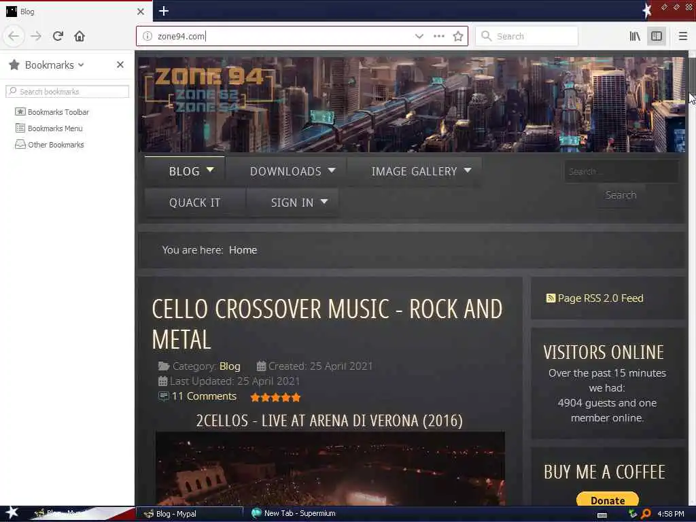Viewport: 696px width, 522px height.
Task: Click the keyboard tray icon
Action: pos(602,515)
